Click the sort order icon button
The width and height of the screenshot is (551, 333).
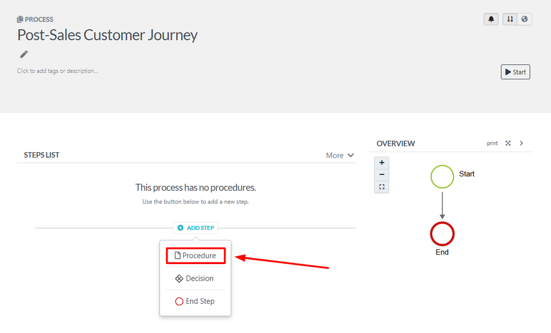click(x=510, y=19)
